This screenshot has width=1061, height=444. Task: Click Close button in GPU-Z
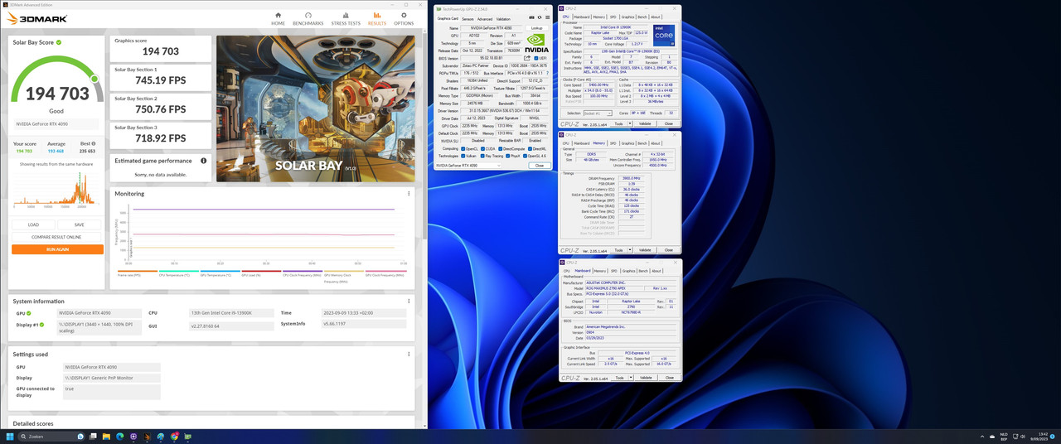coord(540,166)
